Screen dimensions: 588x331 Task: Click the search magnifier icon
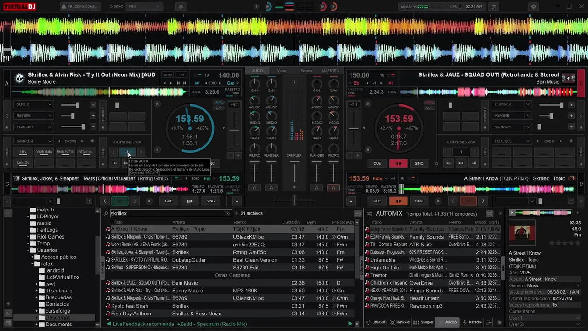pos(106,213)
